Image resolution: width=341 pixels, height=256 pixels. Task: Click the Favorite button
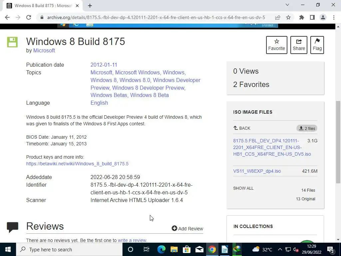click(277, 45)
